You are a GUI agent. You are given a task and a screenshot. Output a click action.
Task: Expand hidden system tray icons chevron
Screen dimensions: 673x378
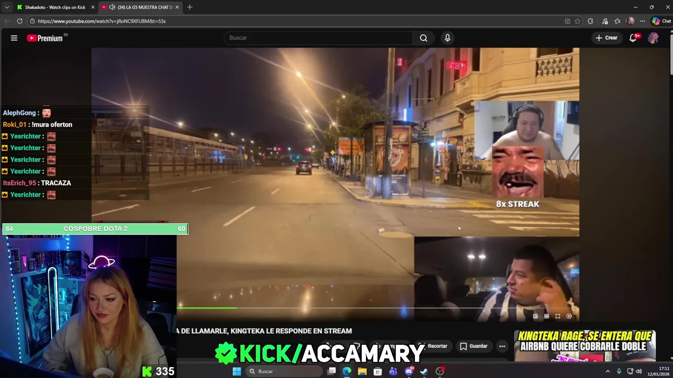coord(608,371)
